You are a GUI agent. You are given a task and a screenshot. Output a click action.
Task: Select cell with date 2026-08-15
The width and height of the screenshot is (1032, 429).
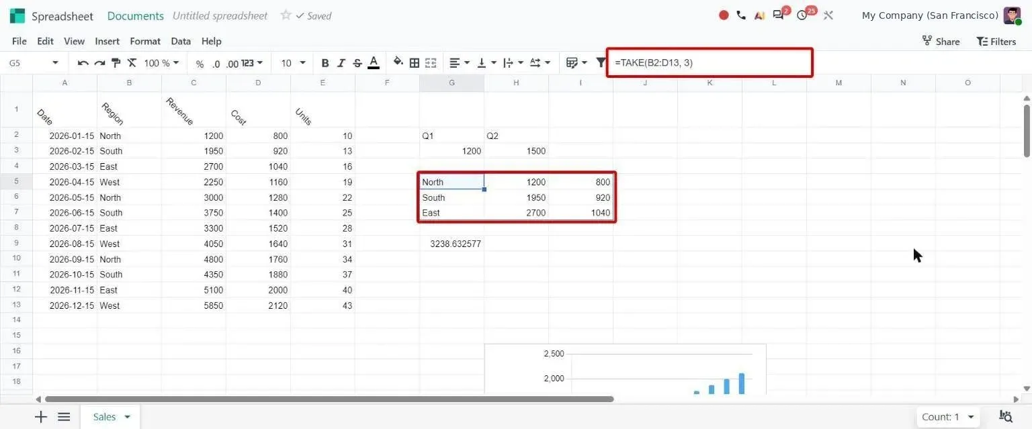click(x=64, y=244)
